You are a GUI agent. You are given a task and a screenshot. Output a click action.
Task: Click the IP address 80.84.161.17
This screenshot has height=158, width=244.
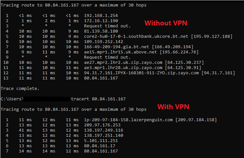coord(100,146)
